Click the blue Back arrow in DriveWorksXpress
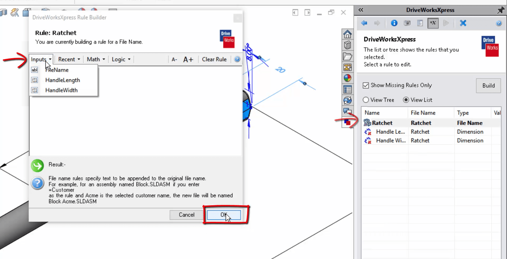The width and height of the screenshot is (507, 259). coord(364,23)
